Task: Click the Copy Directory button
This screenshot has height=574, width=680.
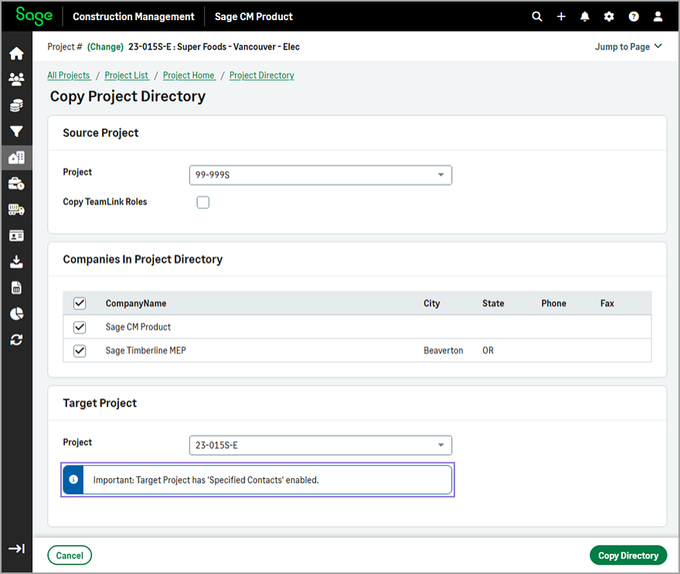Action: [628, 555]
